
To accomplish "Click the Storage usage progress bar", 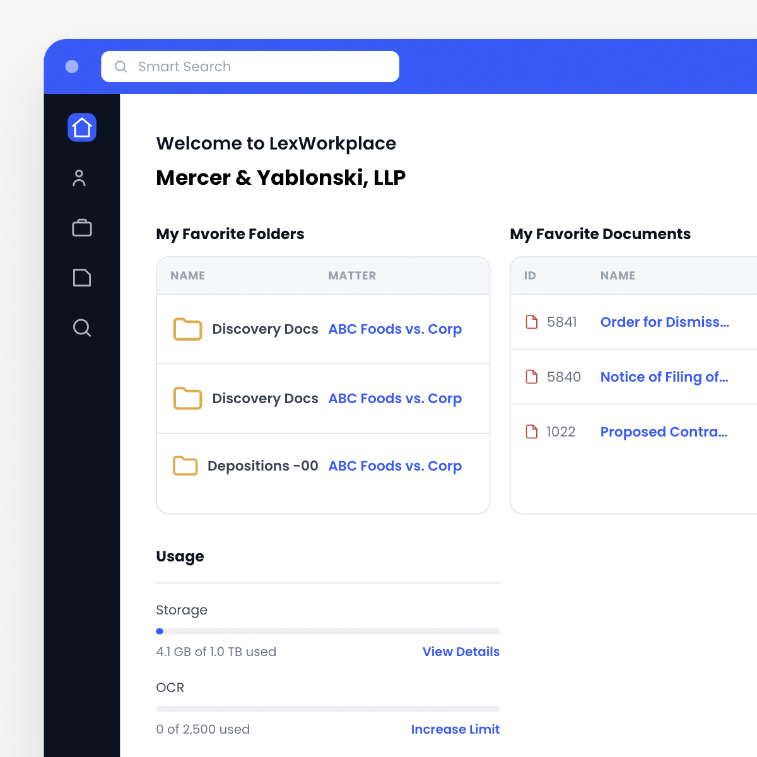I will coord(328,631).
